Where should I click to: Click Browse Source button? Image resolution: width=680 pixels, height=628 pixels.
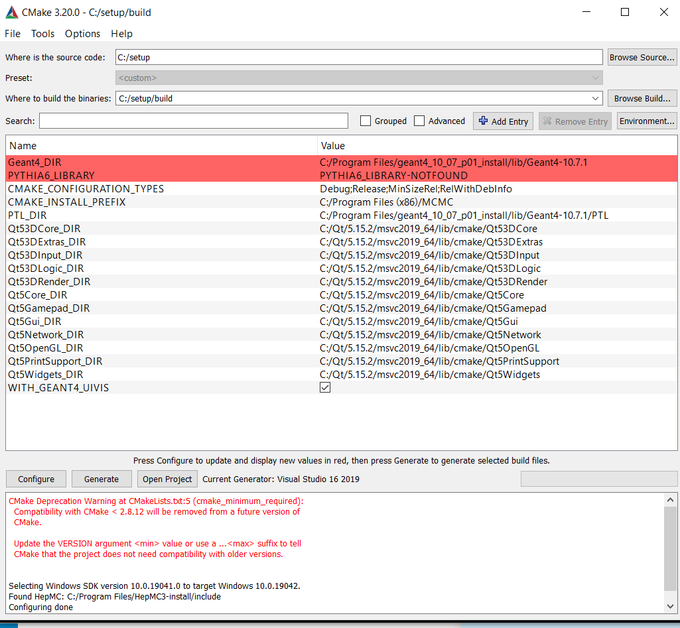pos(642,57)
